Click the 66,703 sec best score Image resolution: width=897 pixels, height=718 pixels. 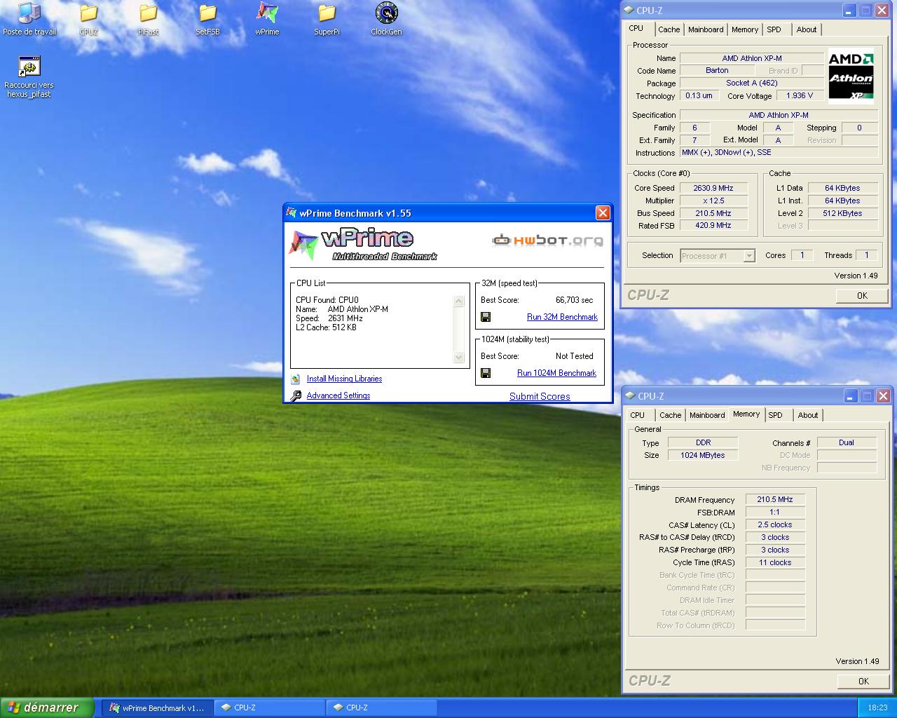pos(574,300)
